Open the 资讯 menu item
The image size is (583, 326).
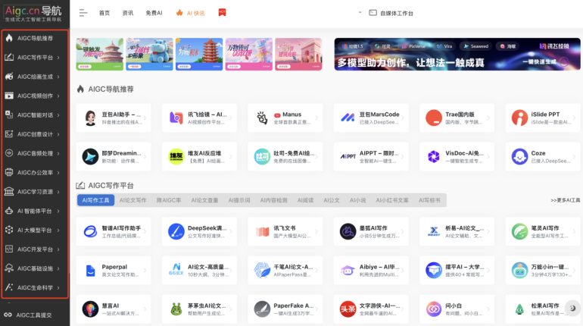pyautogui.click(x=128, y=13)
